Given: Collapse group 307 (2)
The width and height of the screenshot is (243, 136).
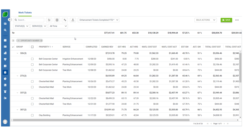Looking at the screenshot, I should [x=17, y=110].
